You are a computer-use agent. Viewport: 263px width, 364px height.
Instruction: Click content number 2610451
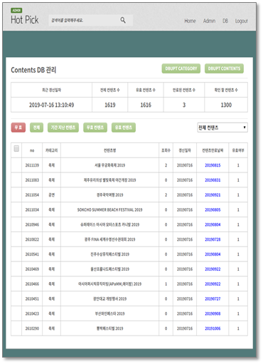point(32,299)
